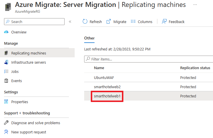Open the smarthotelweb1 machine link

pyautogui.click(x=107, y=96)
